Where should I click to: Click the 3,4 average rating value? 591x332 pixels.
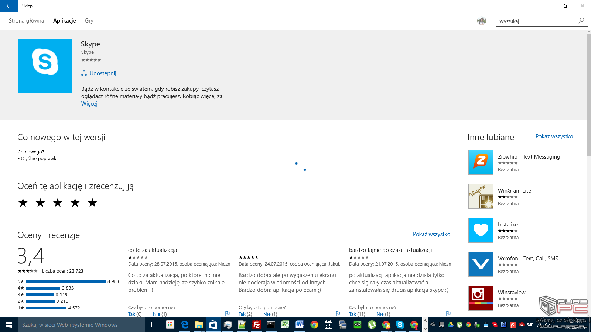[x=31, y=256]
